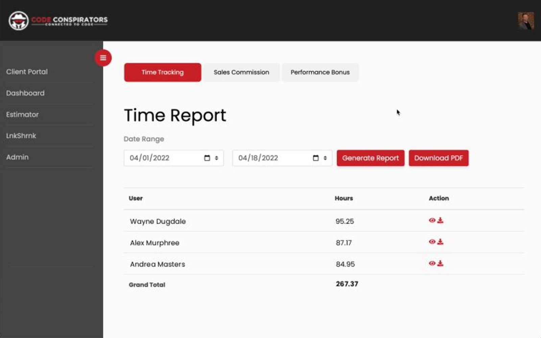Viewport: 541px width, 338px height.
Task: Click the start date stepper arrows
Action: 216,158
